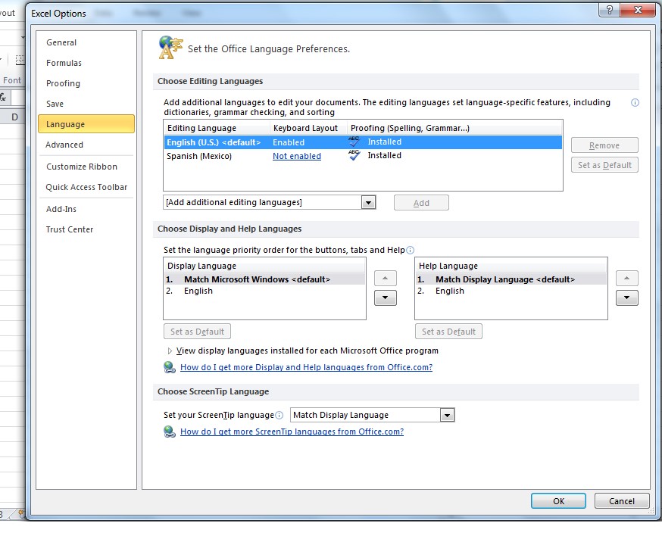Open the Proofing options category
The width and height of the screenshot is (662, 539).
tap(86, 83)
